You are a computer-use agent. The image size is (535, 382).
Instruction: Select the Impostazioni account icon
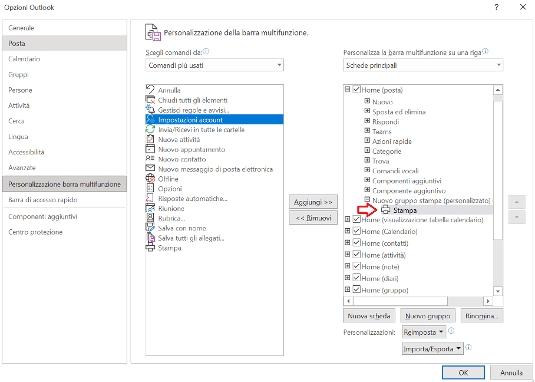click(x=150, y=120)
